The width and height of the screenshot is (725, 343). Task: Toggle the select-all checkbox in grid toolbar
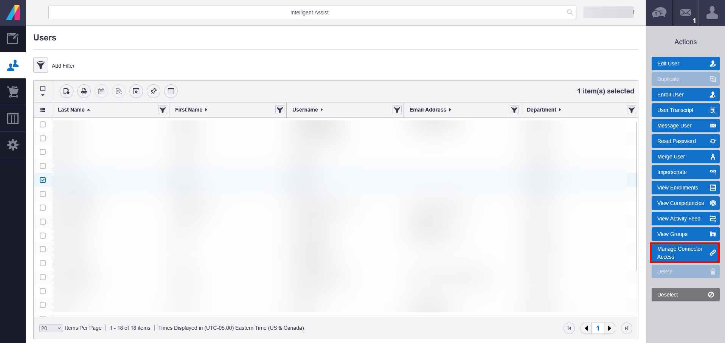(x=43, y=88)
